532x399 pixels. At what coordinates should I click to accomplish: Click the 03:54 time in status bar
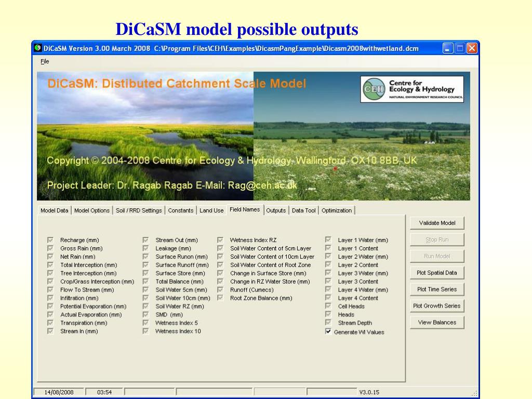[x=104, y=392]
